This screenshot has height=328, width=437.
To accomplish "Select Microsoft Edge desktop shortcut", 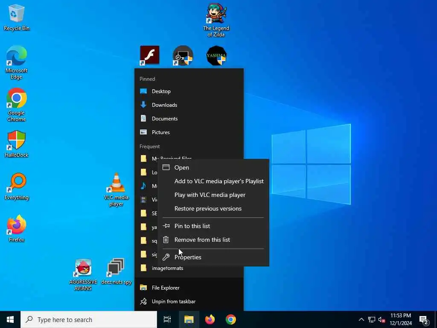I will [x=17, y=62].
